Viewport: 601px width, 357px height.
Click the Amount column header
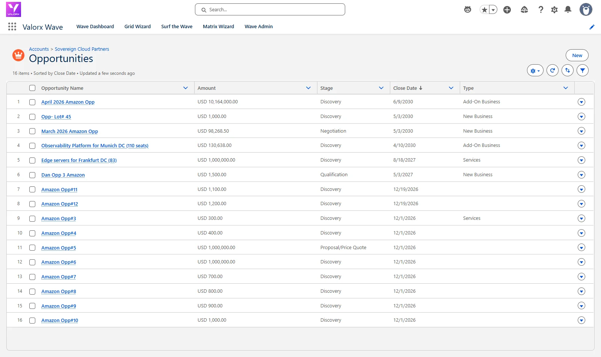pos(207,88)
